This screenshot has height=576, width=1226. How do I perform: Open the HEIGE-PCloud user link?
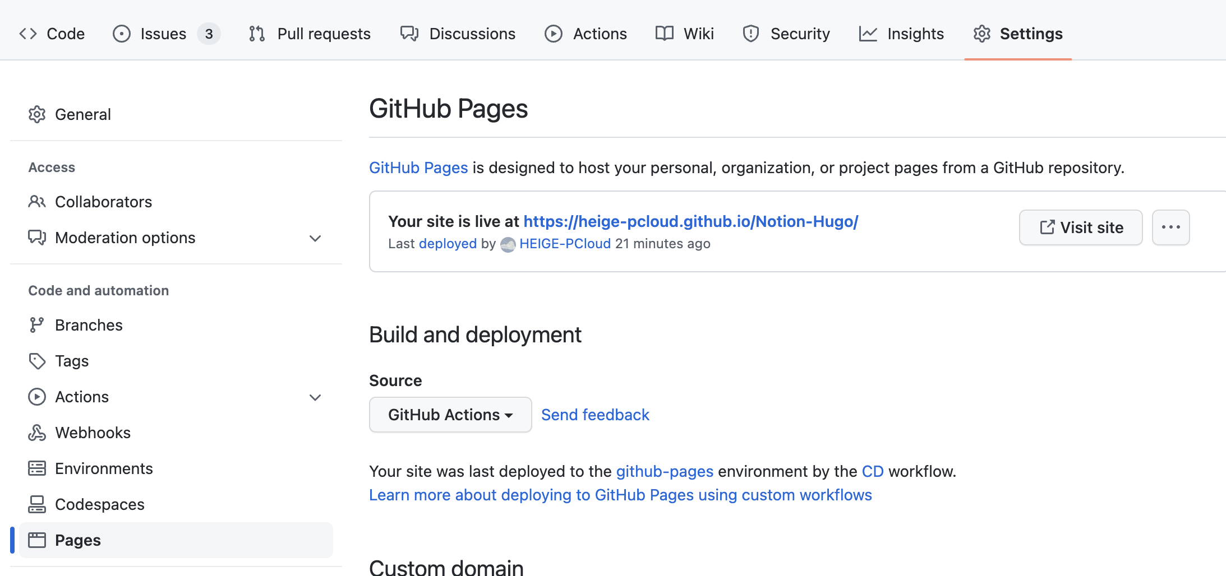(565, 244)
